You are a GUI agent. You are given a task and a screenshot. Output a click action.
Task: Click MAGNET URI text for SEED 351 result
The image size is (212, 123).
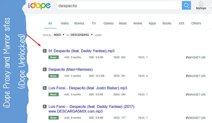point(197,76)
